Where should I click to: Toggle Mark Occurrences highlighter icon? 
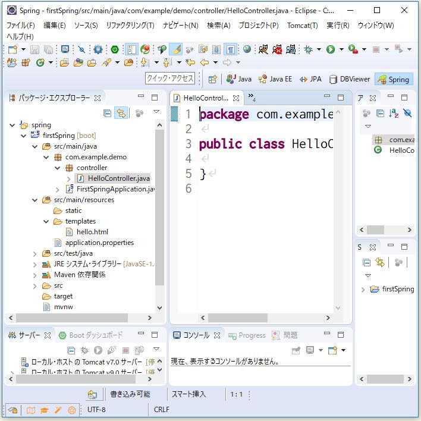coord(176,49)
